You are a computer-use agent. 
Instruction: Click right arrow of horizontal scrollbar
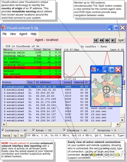point(118,124)
